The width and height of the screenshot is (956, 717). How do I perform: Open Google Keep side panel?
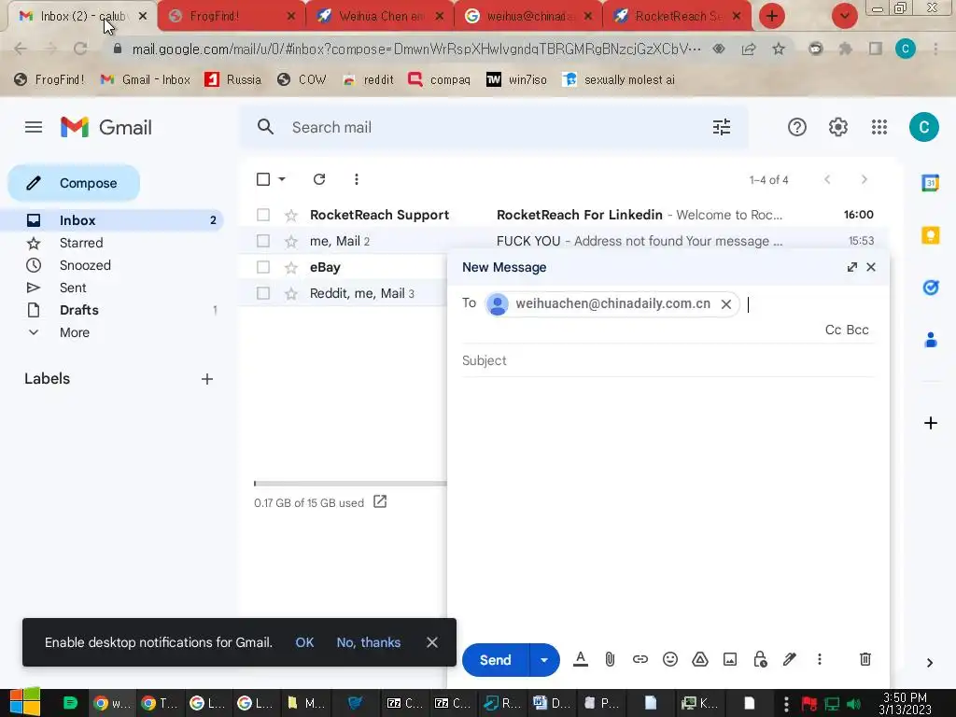pos(931,234)
